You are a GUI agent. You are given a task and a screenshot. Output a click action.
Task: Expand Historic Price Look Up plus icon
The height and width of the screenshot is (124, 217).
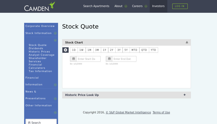[184, 95]
